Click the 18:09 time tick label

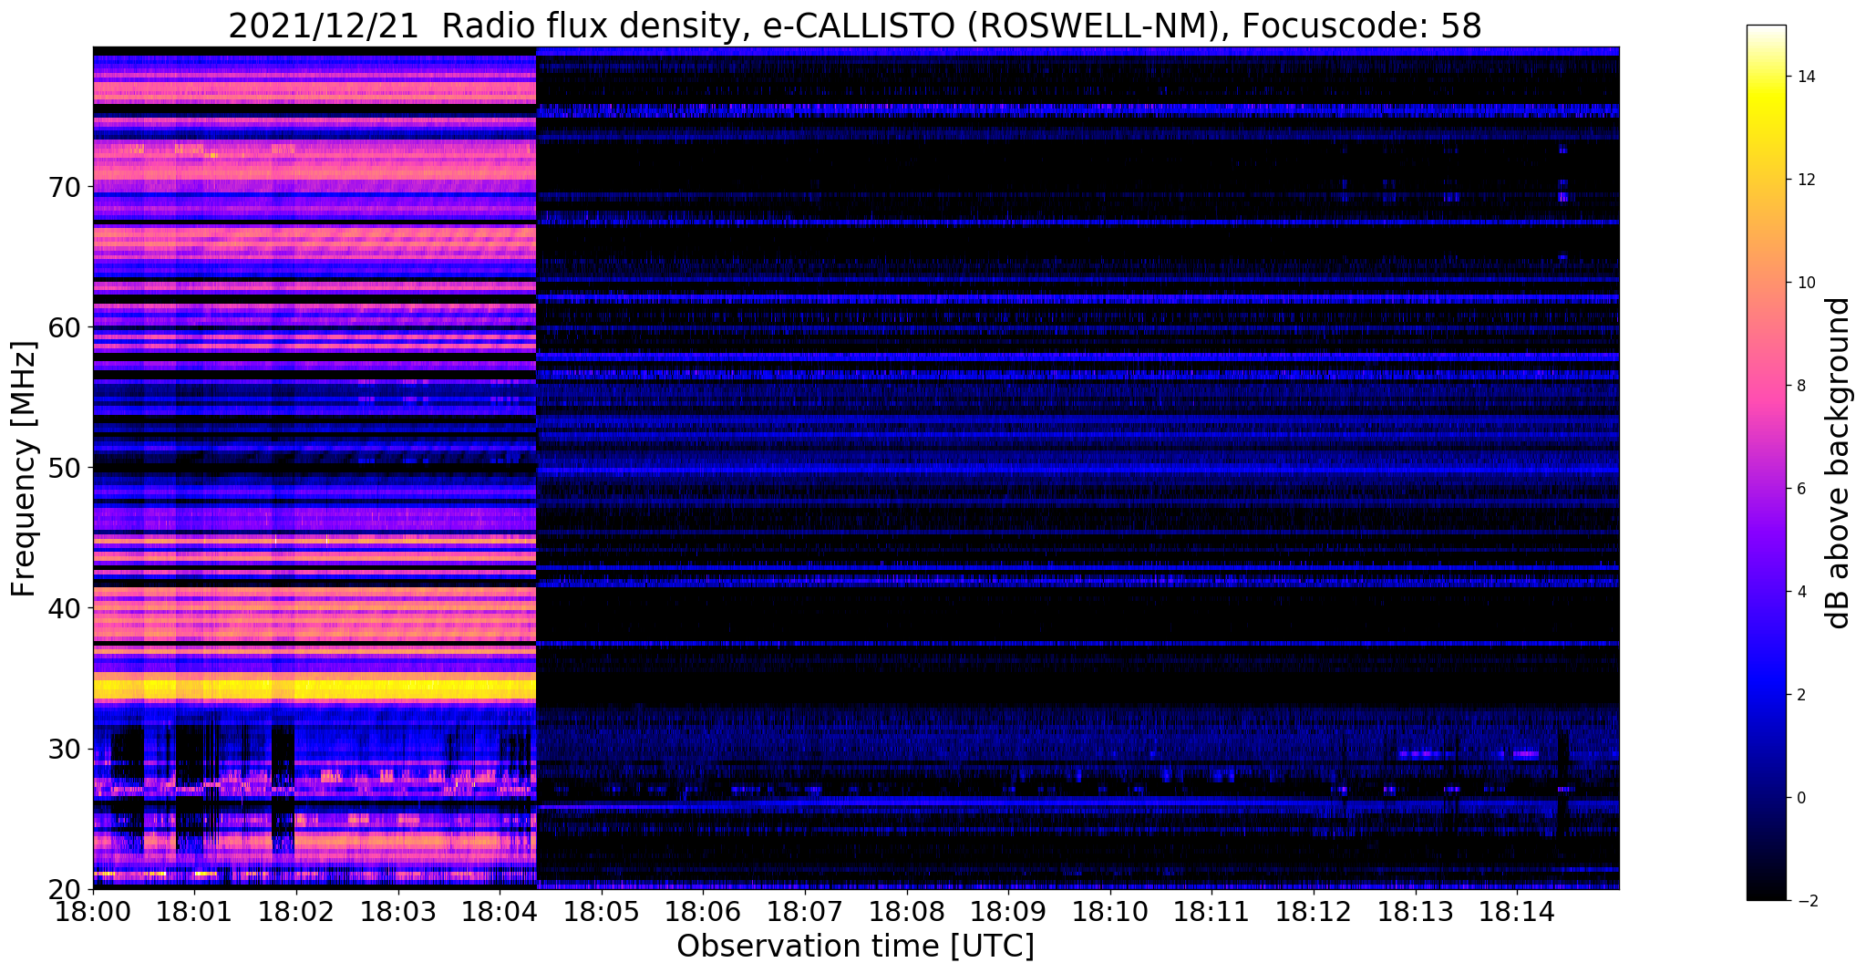coord(1008,911)
